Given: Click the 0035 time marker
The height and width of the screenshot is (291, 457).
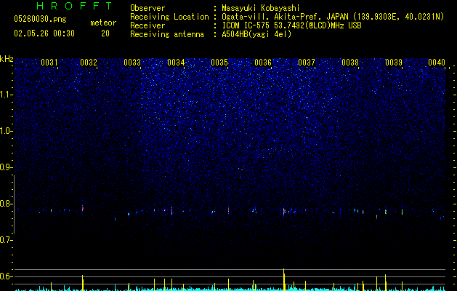Looking at the screenshot, I should 219,63.
